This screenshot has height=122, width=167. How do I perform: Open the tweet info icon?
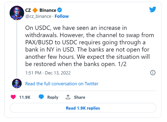click(x=153, y=73)
